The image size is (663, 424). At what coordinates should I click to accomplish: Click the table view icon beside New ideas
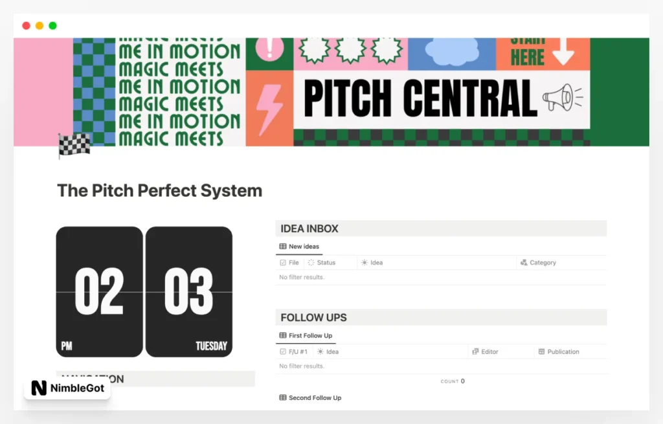click(x=283, y=246)
